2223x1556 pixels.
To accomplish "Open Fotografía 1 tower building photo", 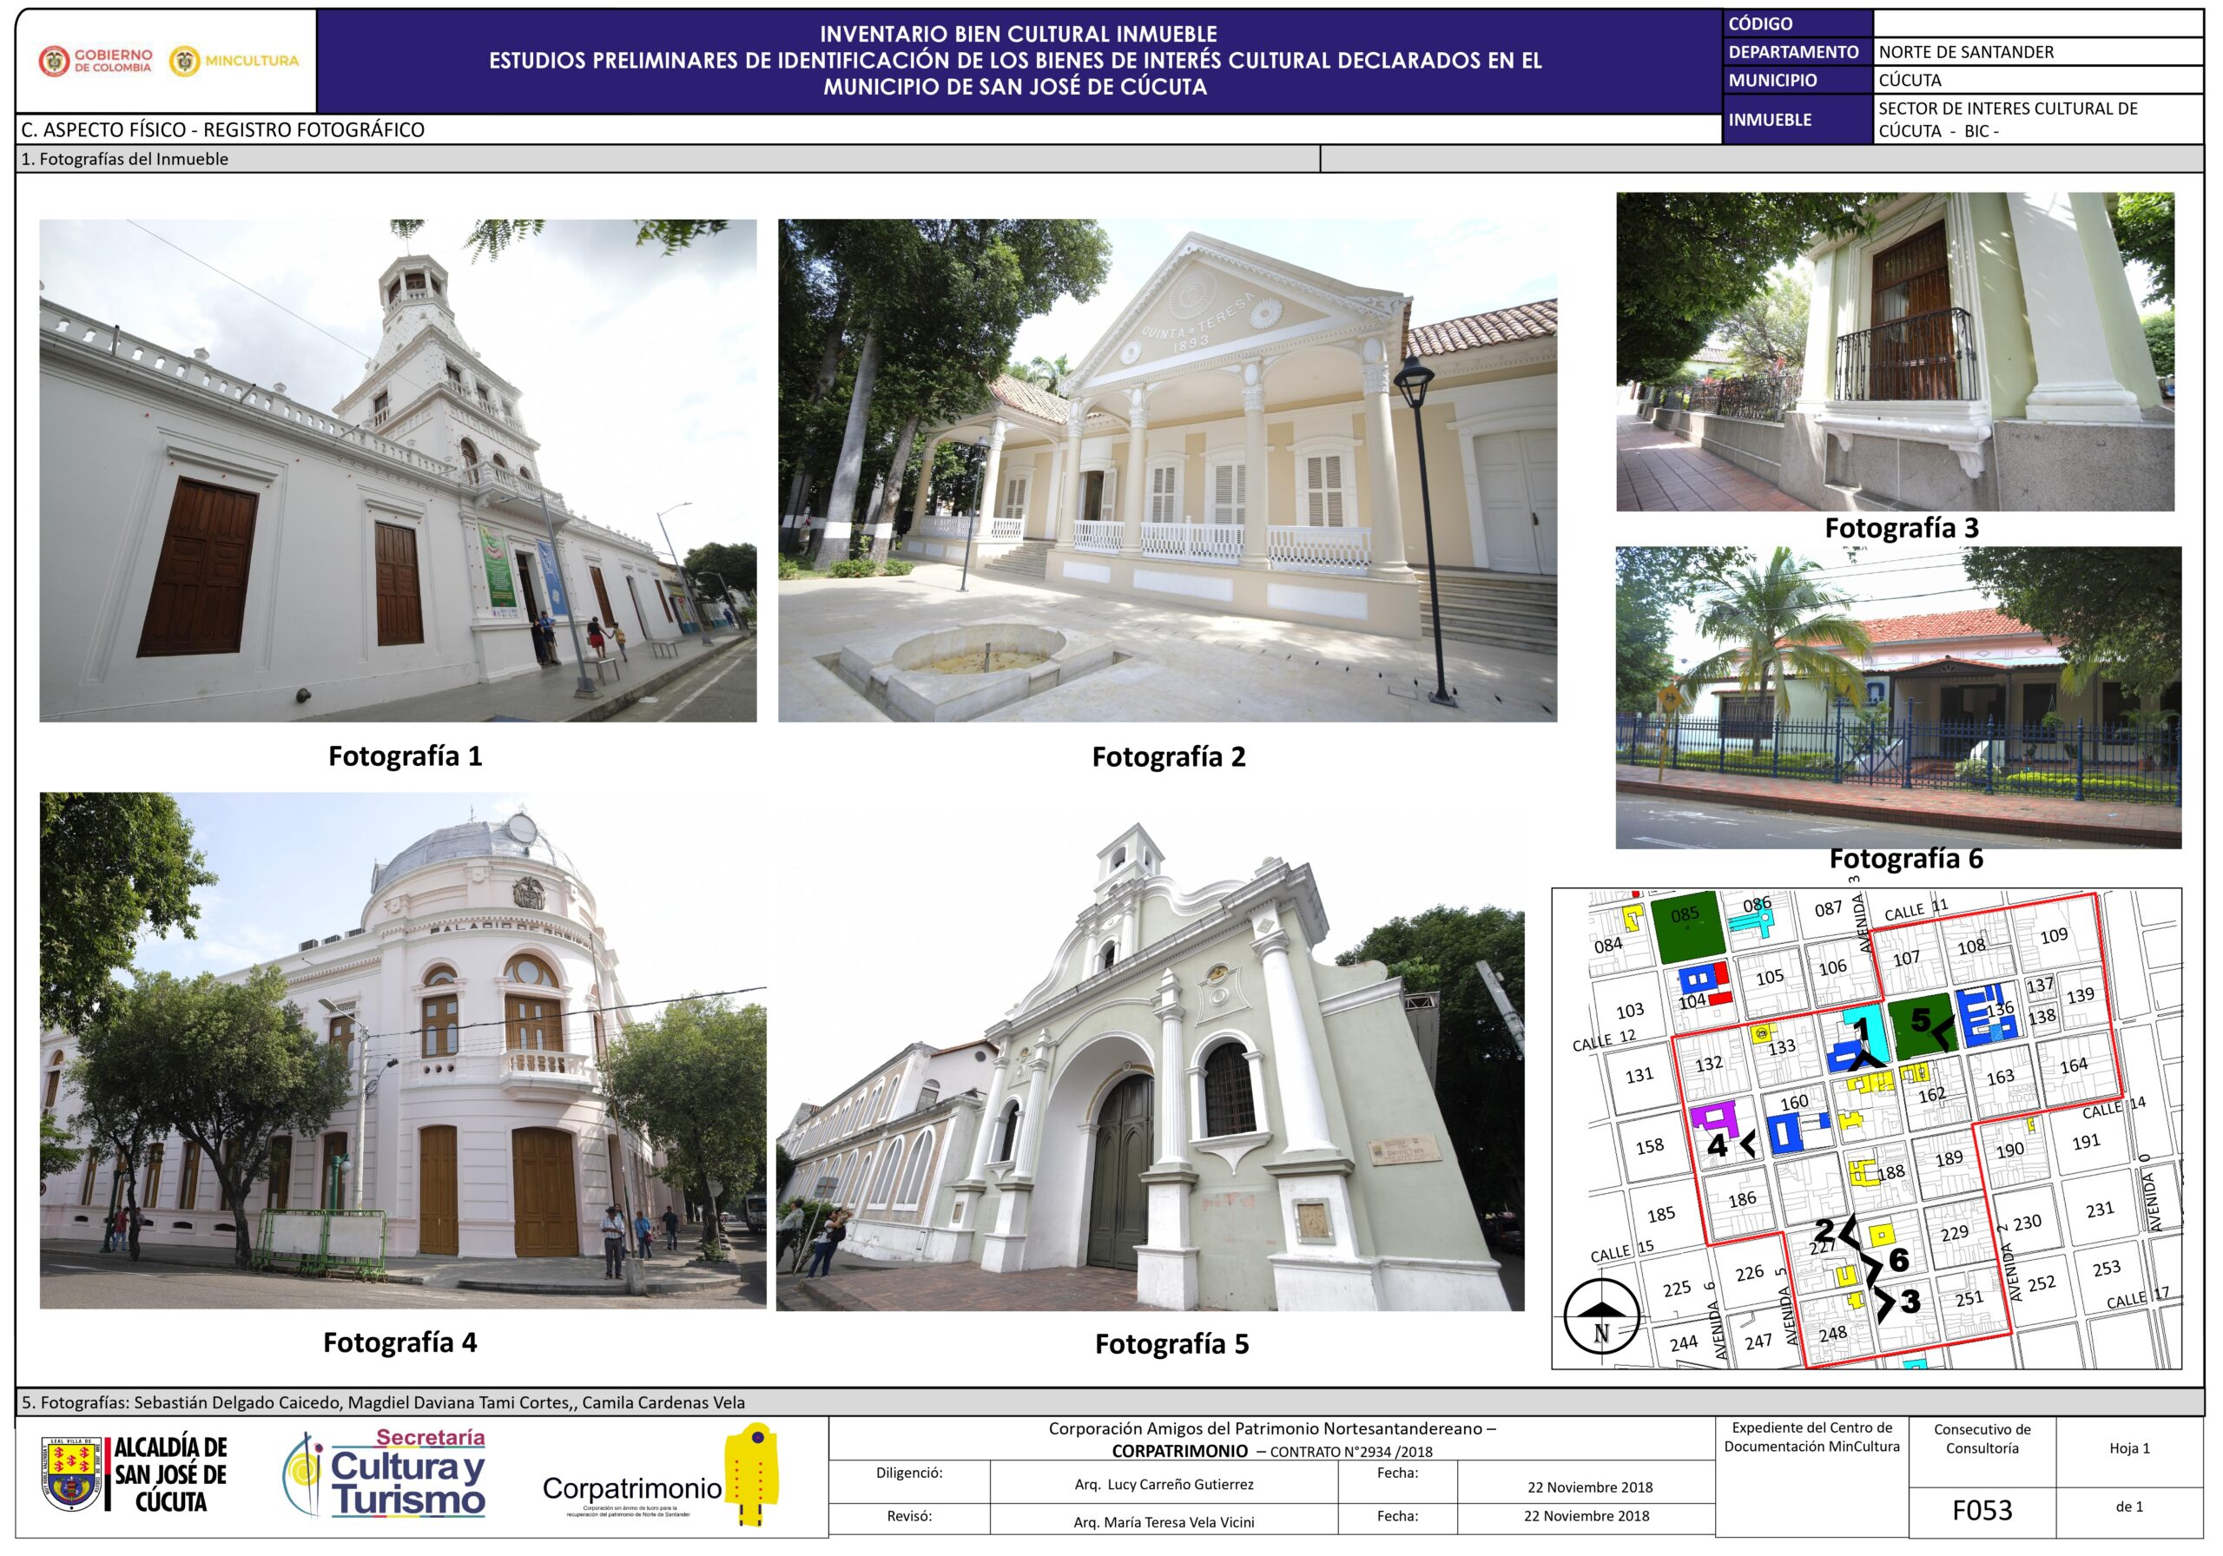I will click(397, 470).
